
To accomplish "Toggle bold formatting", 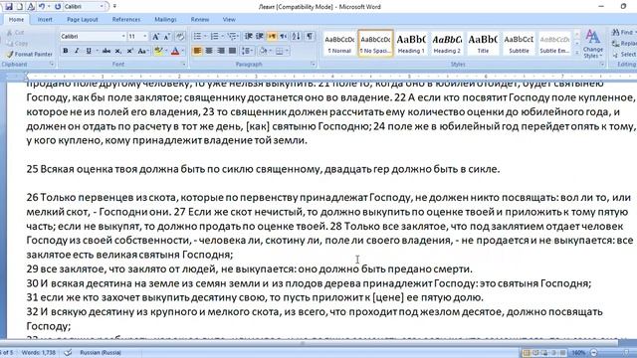I will coord(66,51).
